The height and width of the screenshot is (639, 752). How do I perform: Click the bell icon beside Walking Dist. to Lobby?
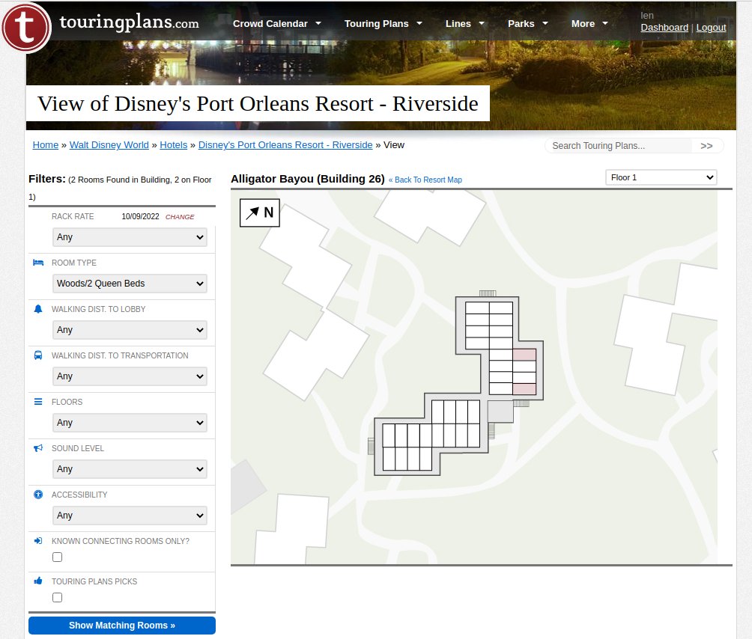click(38, 309)
